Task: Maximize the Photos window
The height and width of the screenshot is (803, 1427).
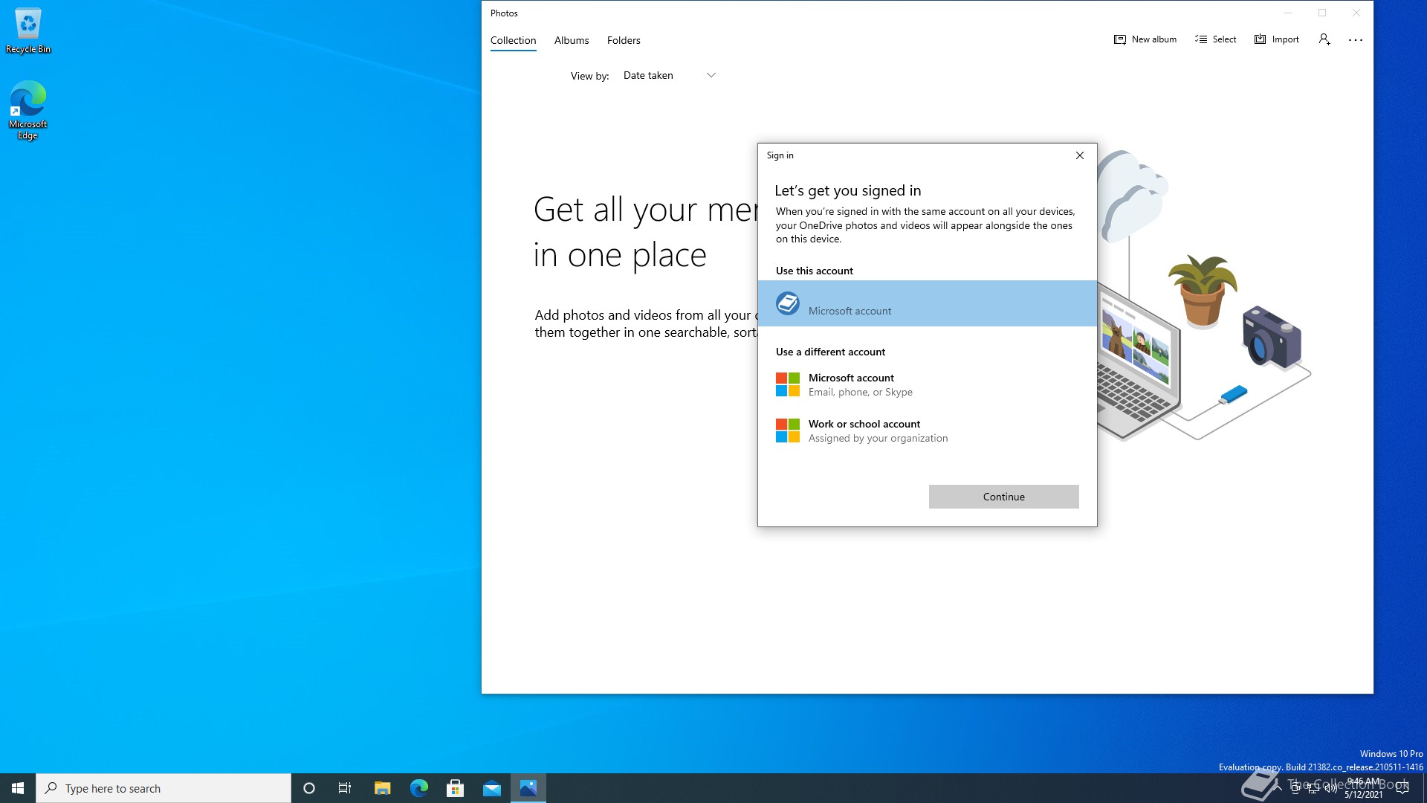Action: 1322,13
